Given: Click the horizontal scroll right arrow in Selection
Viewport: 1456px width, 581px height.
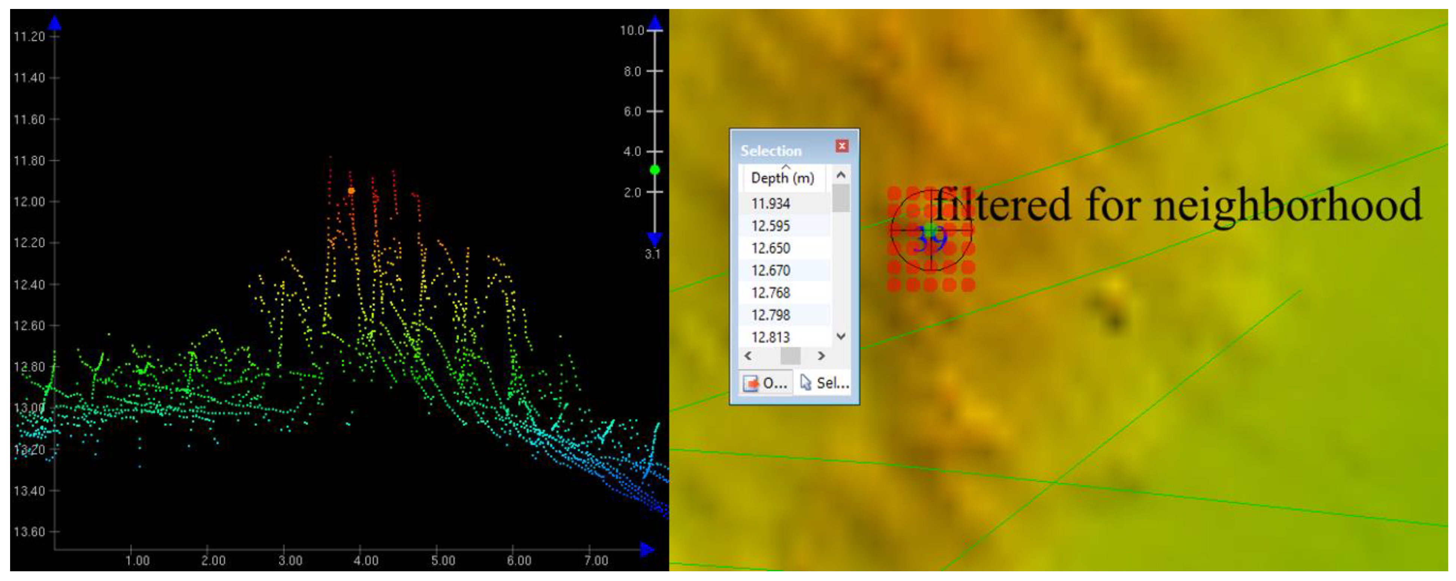Looking at the screenshot, I should point(821,355).
